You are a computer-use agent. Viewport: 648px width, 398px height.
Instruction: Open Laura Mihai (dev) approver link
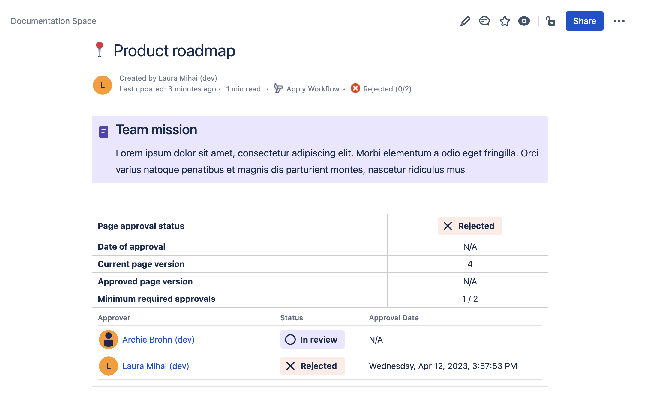click(x=156, y=366)
